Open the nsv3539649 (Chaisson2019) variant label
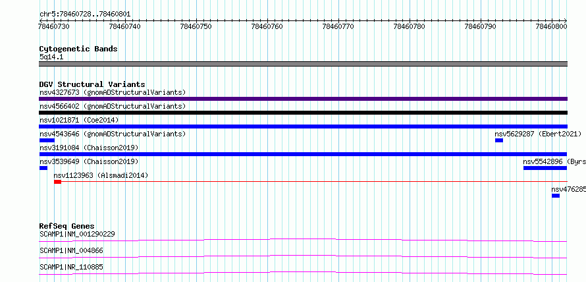Image resolution: width=586 pixels, height=282 pixels. coord(89,161)
